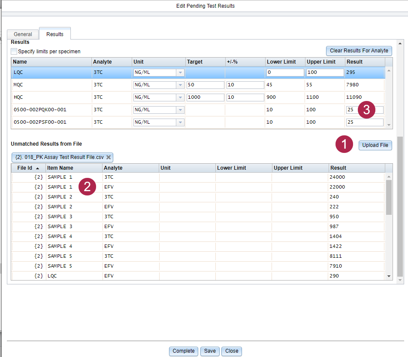Click the unmatched result value 22000
The image size is (408, 357).
tap(337, 187)
